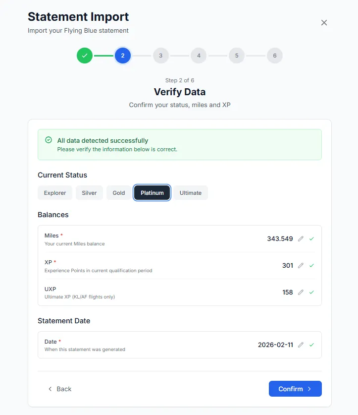Jump to step 4 in the progress stepper
The width and height of the screenshot is (358, 415).
point(199,56)
